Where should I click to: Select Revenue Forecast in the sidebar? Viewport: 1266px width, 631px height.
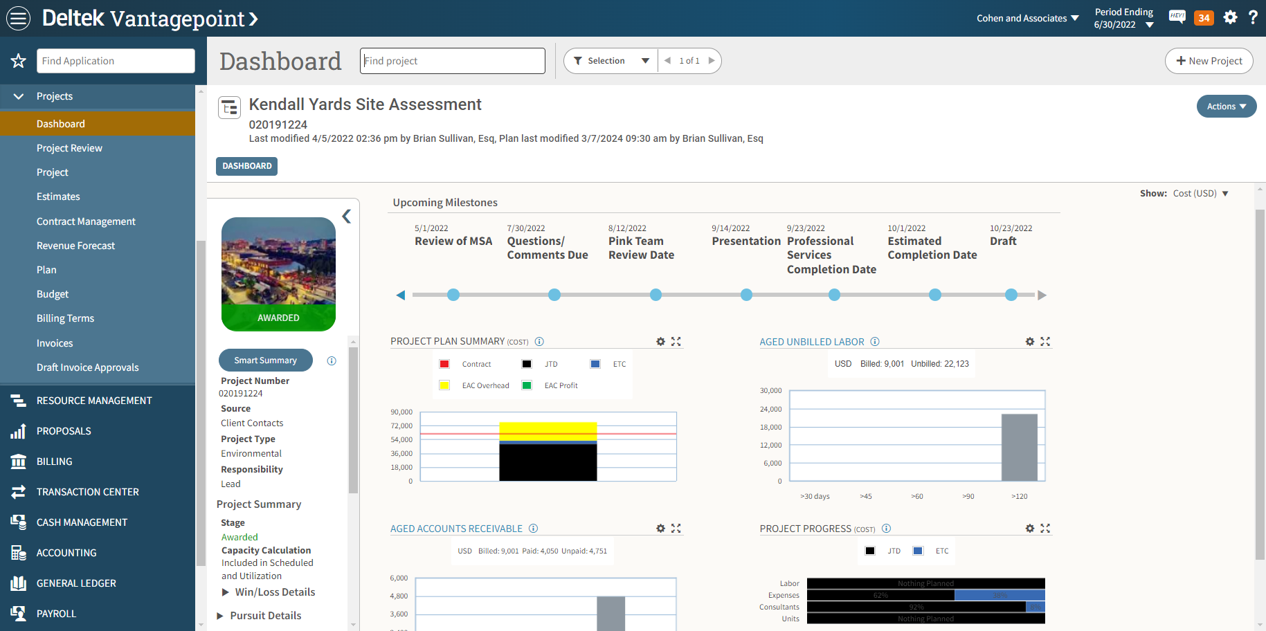[x=76, y=245]
